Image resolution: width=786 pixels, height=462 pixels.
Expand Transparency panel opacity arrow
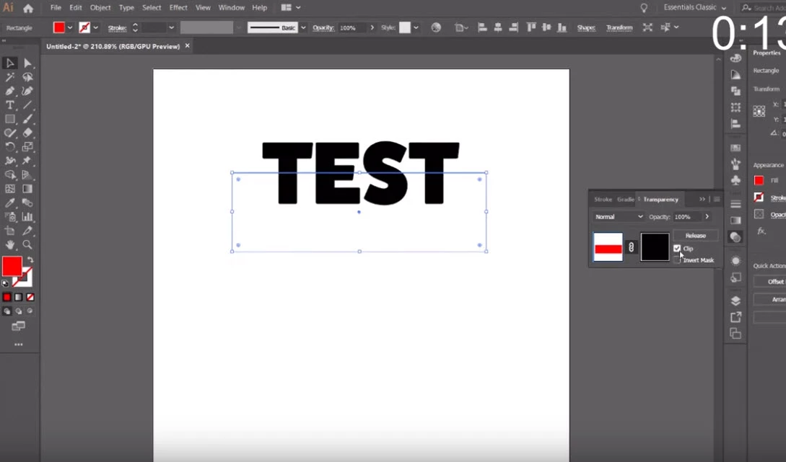[707, 217]
